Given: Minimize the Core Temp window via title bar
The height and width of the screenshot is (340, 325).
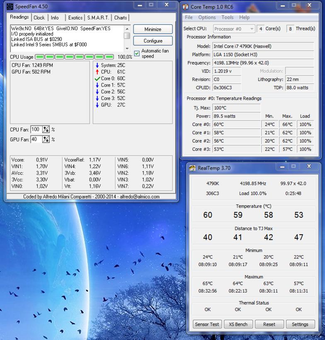Looking at the screenshot, I should (283, 6).
